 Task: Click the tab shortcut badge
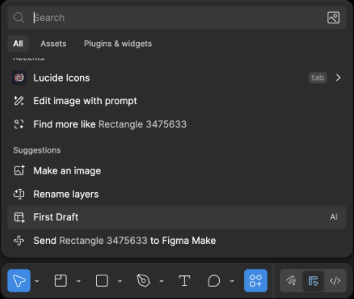318,78
